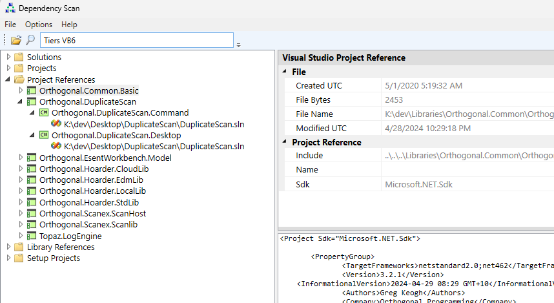The width and height of the screenshot is (554, 303).
Task: Select the Topaz.LogEngine tree item
Action: click(x=70, y=236)
